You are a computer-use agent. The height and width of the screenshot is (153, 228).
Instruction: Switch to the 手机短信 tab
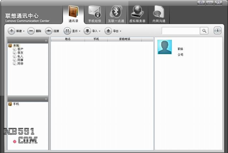click(94, 14)
